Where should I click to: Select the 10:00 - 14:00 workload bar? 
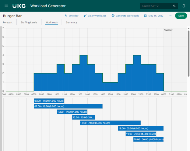(72, 112)
